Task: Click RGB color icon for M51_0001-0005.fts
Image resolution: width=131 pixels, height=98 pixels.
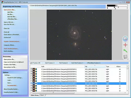Action: (x=36, y=79)
